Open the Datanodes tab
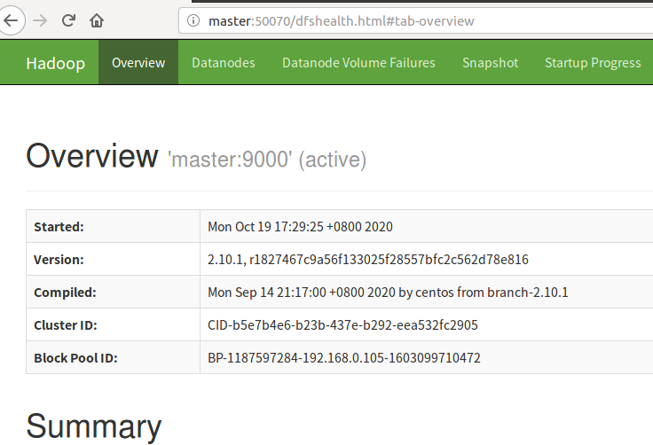The image size is (653, 445). point(224,62)
